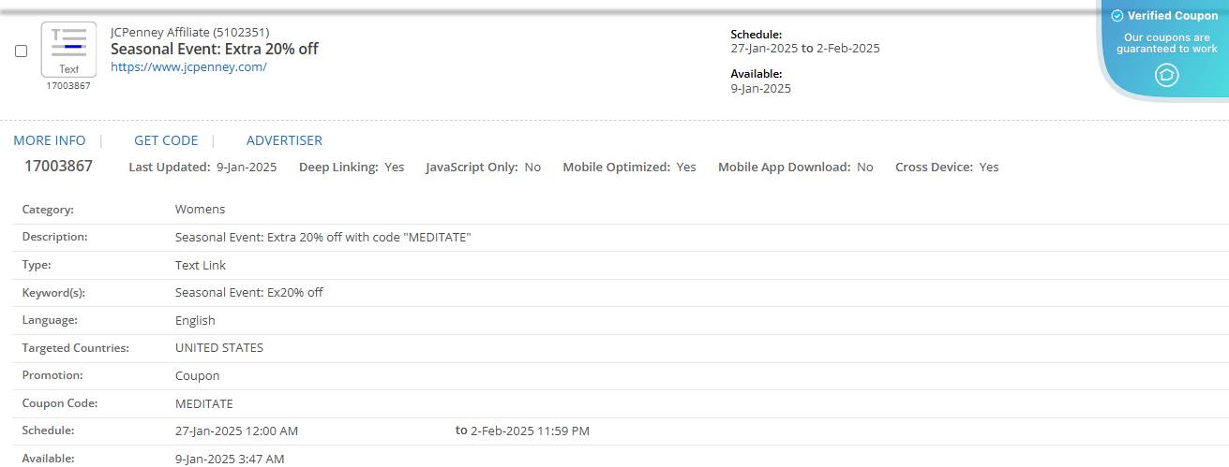This screenshot has width=1229, height=467.
Task: Tick the checkbox beside the Seasonal Event link
Action: click(x=22, y=51)
